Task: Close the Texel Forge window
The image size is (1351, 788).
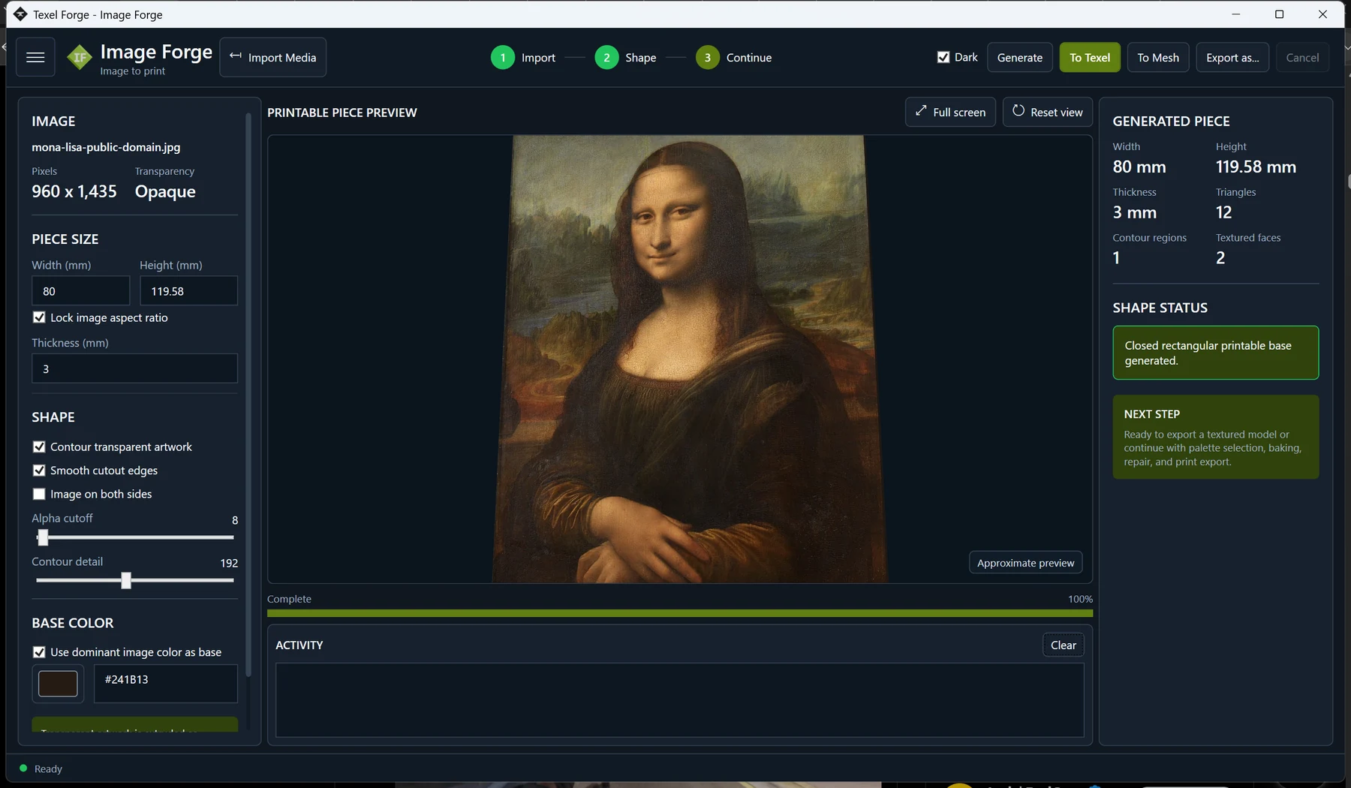Action: [x=1322, y=14]
